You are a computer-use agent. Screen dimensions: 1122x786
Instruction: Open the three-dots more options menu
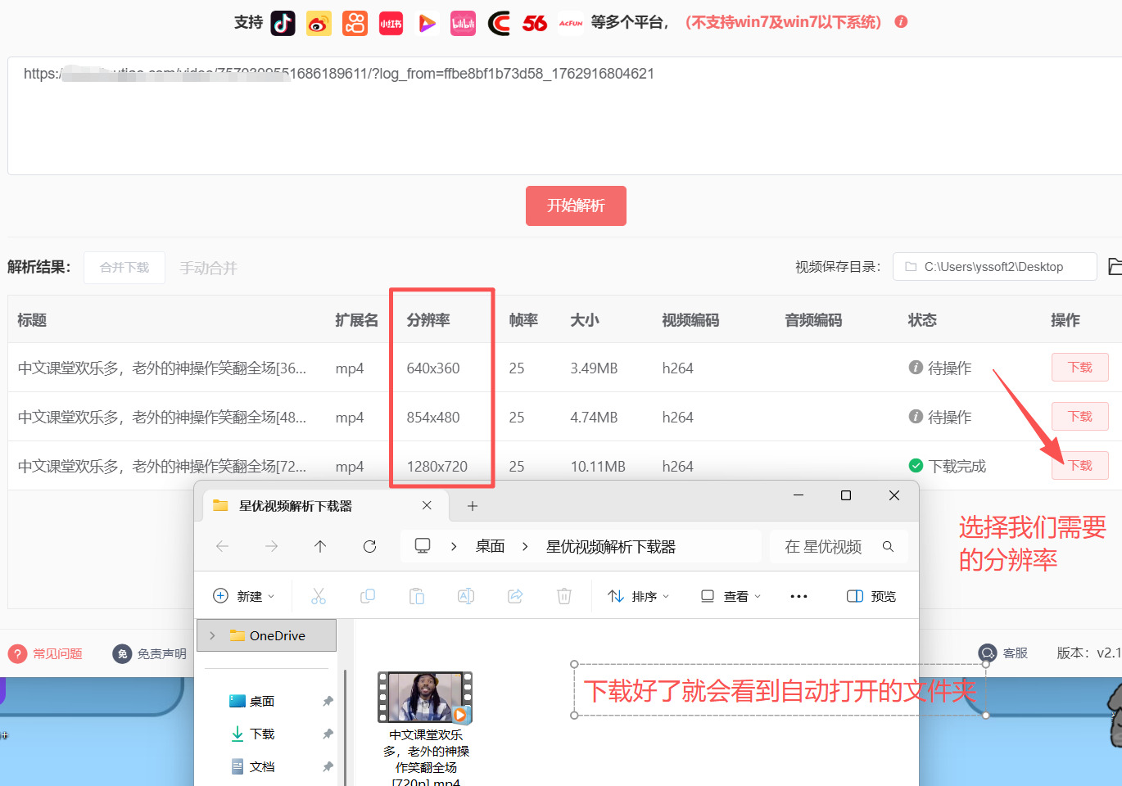pyautogui.click(x=799, y=596)
